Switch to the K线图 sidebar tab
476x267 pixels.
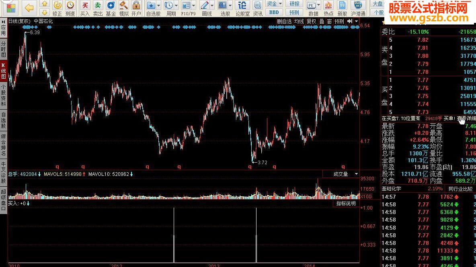3,71
